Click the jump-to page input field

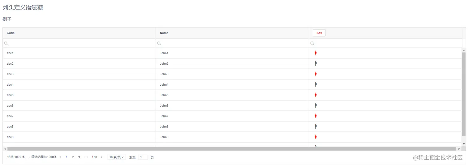[x=143, y=157]
